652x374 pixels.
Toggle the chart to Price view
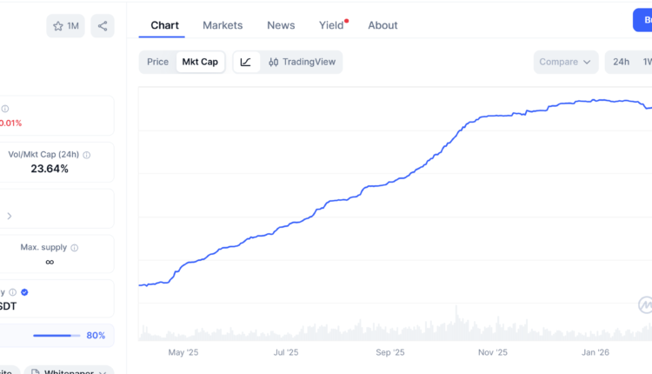click(157, 62)
